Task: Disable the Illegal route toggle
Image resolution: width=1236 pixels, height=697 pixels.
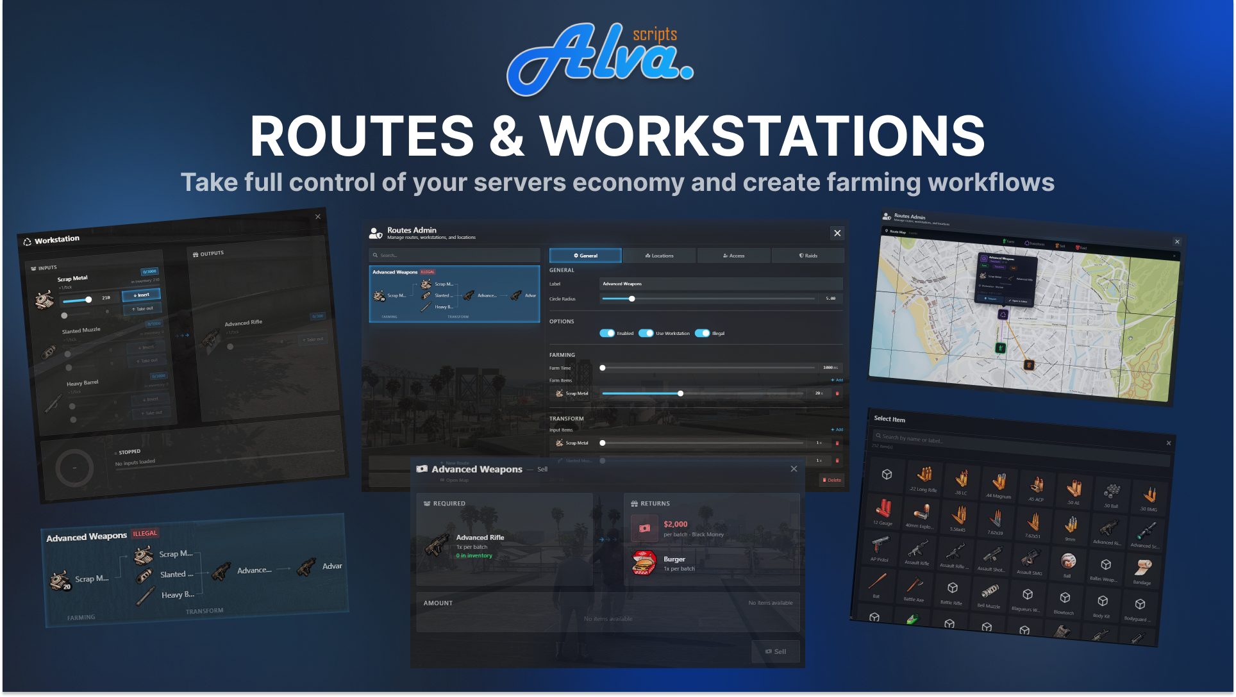Action: pos(702,333)
